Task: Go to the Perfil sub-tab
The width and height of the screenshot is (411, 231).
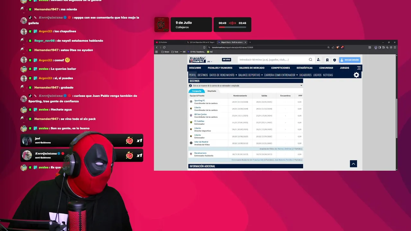Action: pyautogui.click(x=192, y=75)
